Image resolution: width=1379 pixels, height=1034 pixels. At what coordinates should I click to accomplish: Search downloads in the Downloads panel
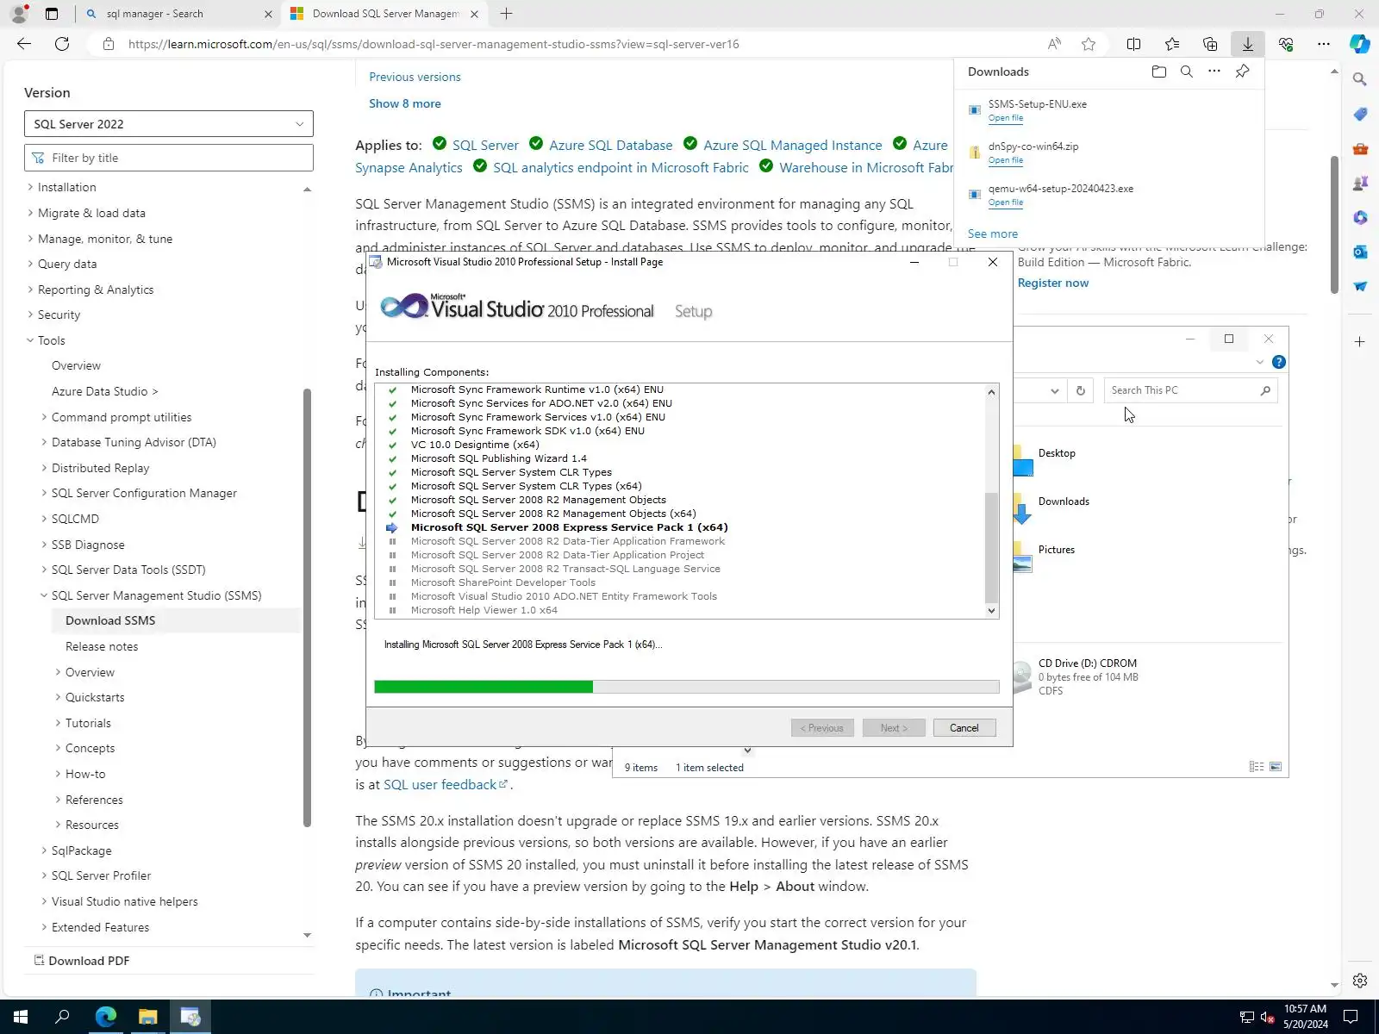(x=1187, y=72)
